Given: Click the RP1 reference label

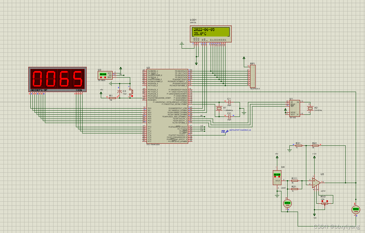Looking at the screenshot, I should point(252,63).
